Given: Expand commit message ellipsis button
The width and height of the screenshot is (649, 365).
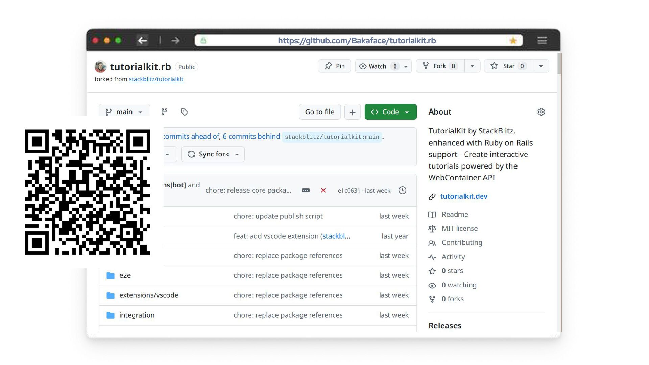Looking at the screenshot, I should tap(306, 190).
